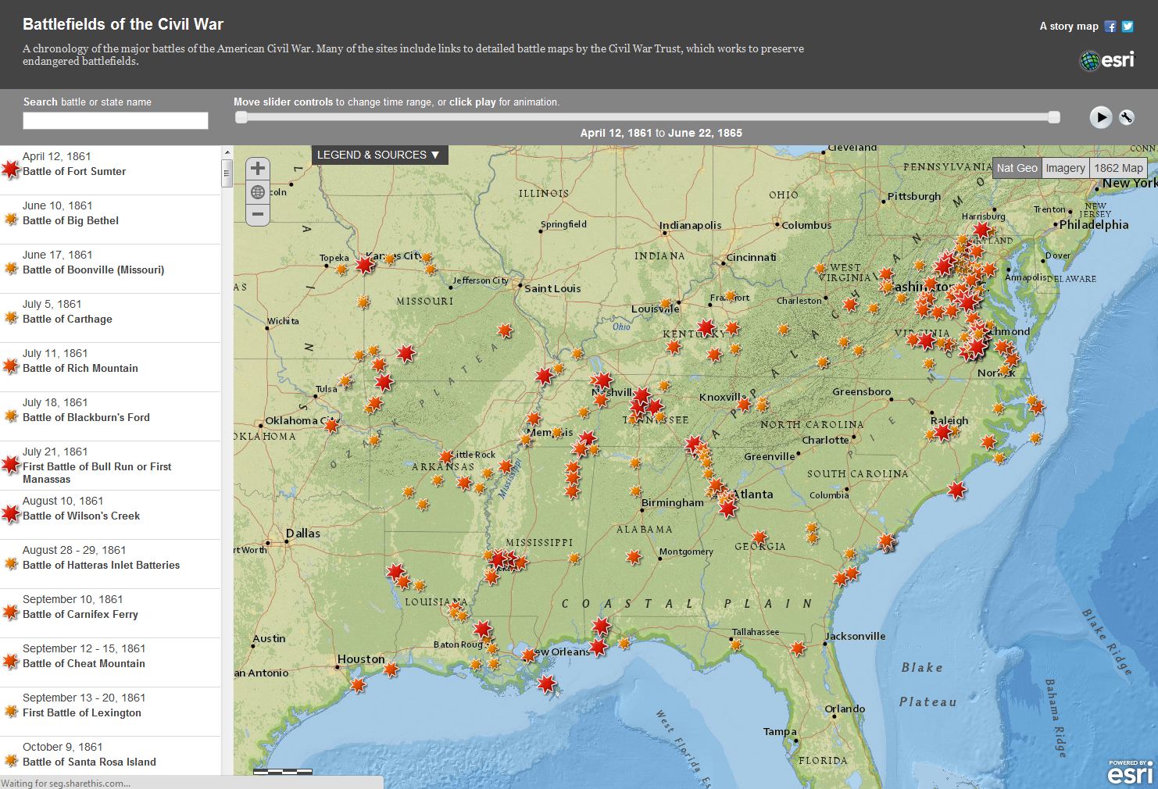Open Battle of Big Bethel entry
The height and width of the screenshot is (789, 1158).
pyautogui.click(x=110, y=220)
